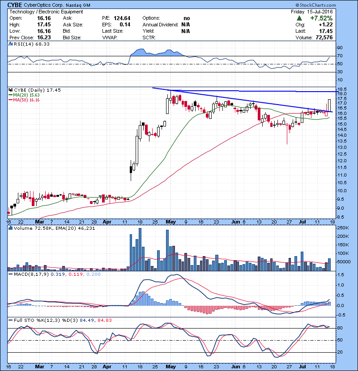Click the red MA(50) legend line marker

click(10, 100)
